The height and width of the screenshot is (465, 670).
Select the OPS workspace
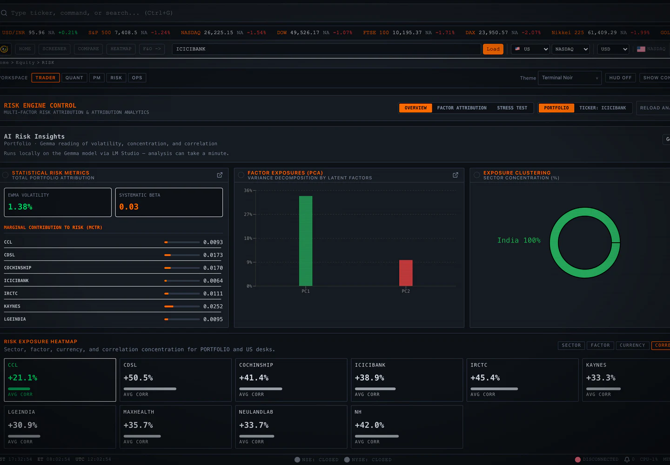137,78
